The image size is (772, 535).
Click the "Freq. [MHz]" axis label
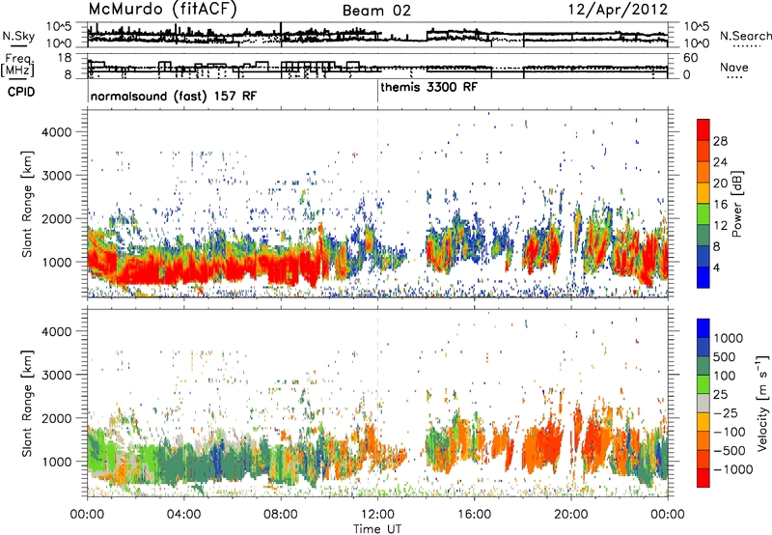coord(17,65)
